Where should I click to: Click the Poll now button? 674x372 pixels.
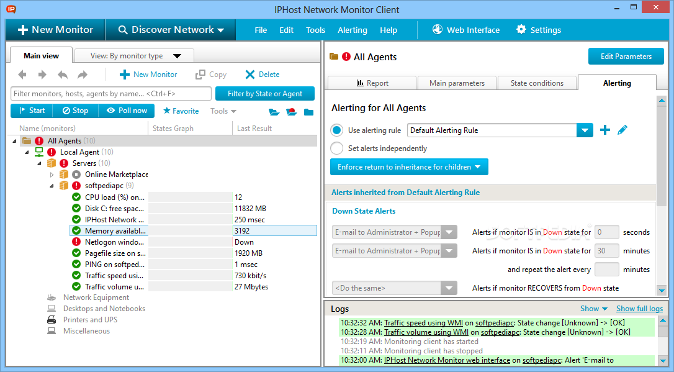click(127, 111)
